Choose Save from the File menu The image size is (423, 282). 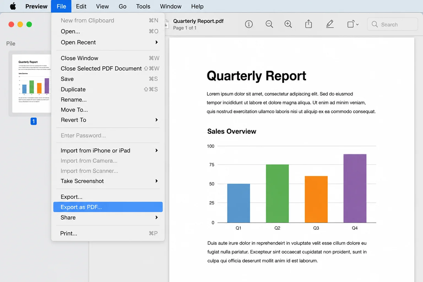point(108,79)
